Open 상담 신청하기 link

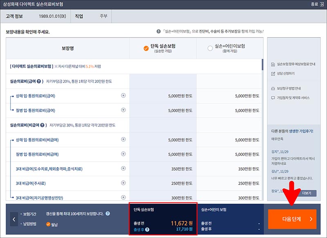point(286,73)
